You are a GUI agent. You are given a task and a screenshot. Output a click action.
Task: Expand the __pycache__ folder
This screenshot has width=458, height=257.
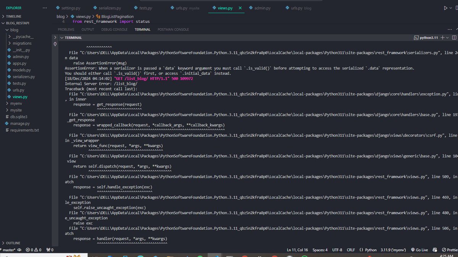(x=22, y=36)
